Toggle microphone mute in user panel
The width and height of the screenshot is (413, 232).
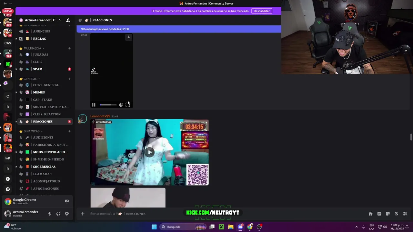click(x=49, y=214)
